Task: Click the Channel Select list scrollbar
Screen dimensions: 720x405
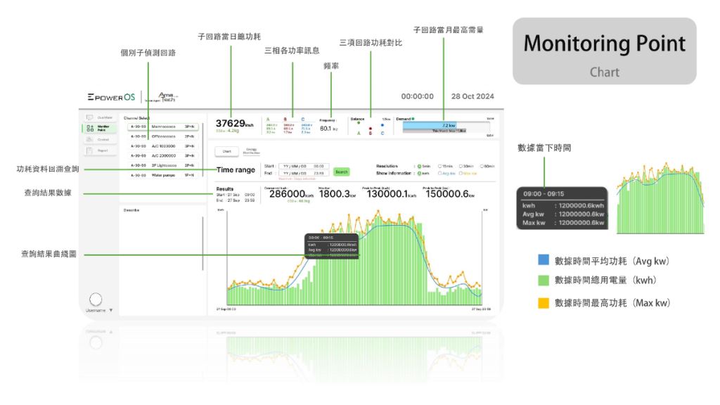Action: click(x=202, y=150)
